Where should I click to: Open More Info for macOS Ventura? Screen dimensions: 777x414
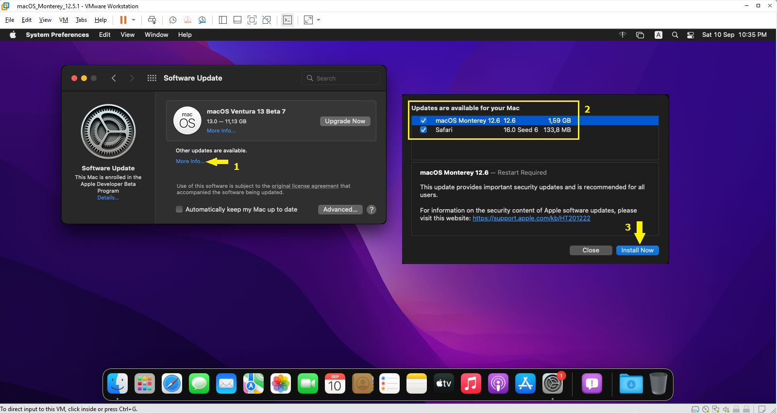pyautogui.click(x=221, y=131)
